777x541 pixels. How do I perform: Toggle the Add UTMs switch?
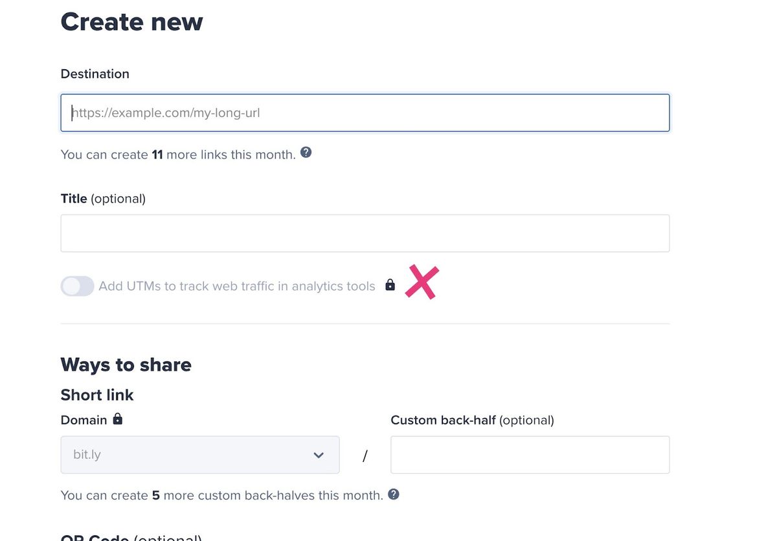(78, 286)
